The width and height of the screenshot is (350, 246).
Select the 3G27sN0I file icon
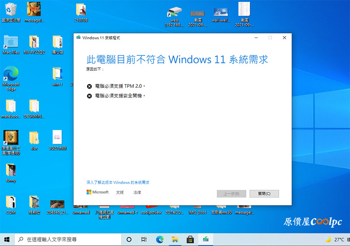[x=58, y=140]
